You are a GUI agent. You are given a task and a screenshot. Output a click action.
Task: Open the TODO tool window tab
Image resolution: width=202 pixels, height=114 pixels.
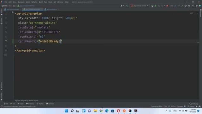(x=21, y=104)
